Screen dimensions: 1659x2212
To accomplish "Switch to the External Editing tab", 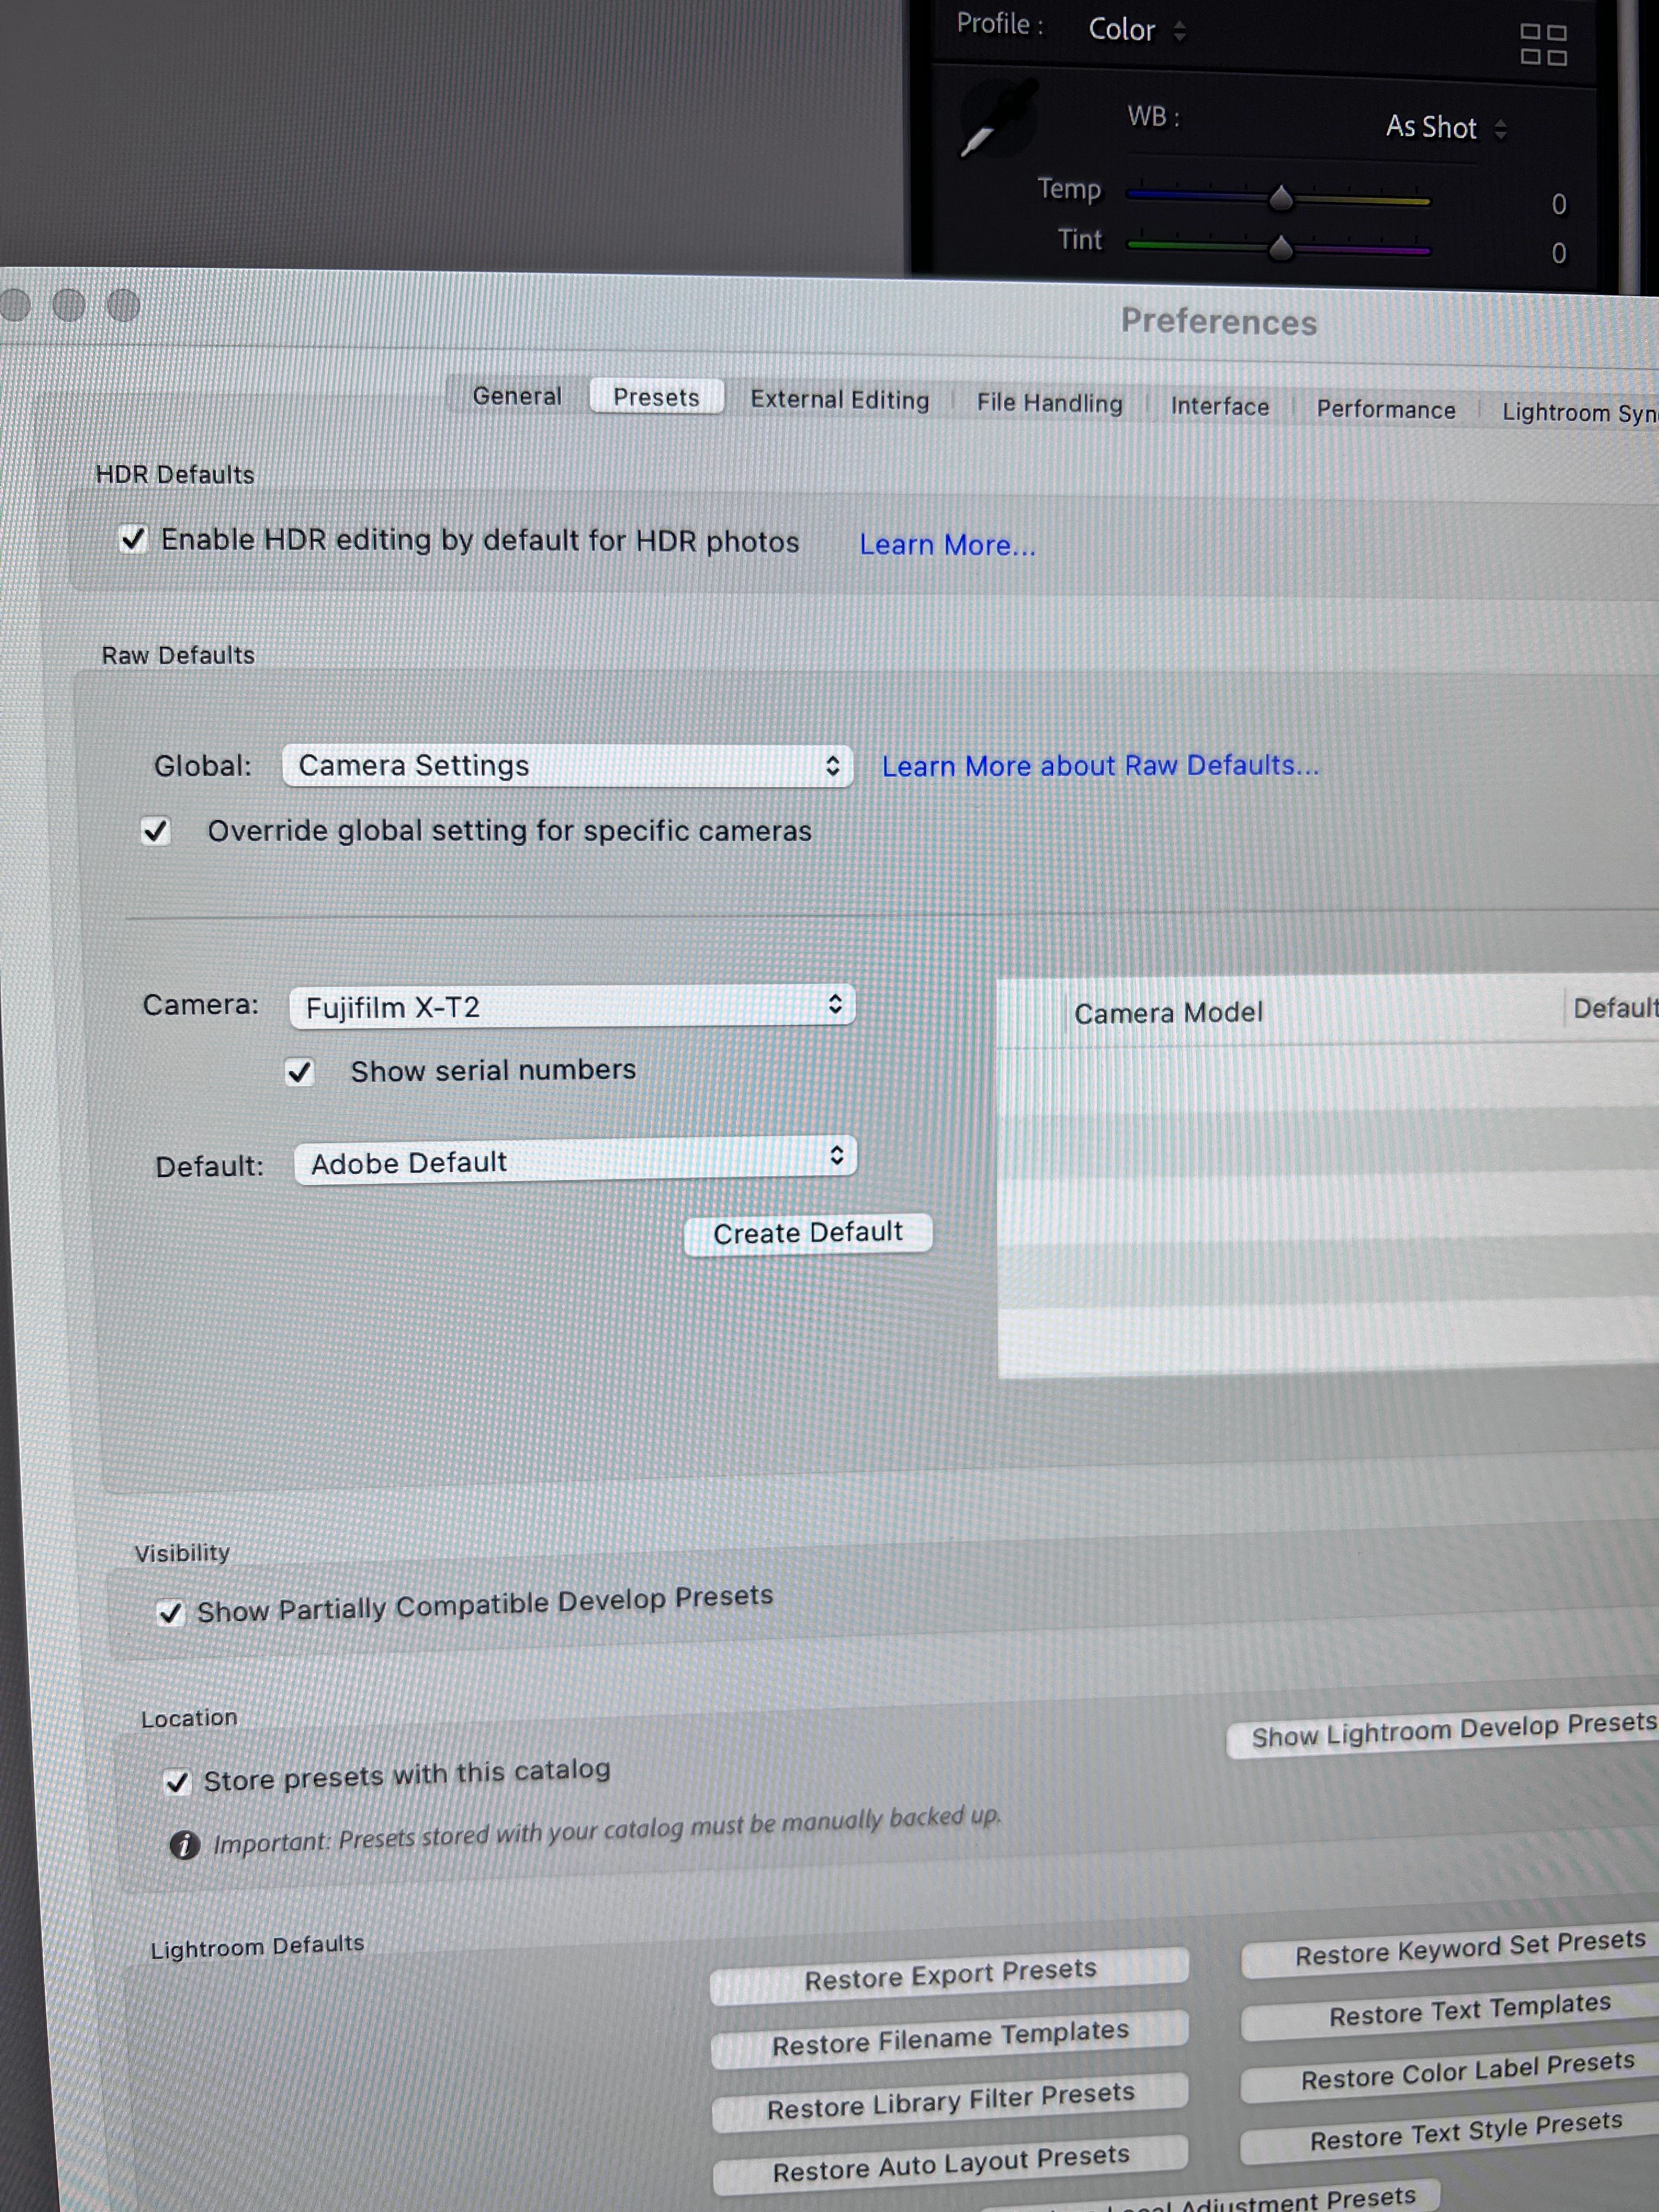I will point(839,400).
